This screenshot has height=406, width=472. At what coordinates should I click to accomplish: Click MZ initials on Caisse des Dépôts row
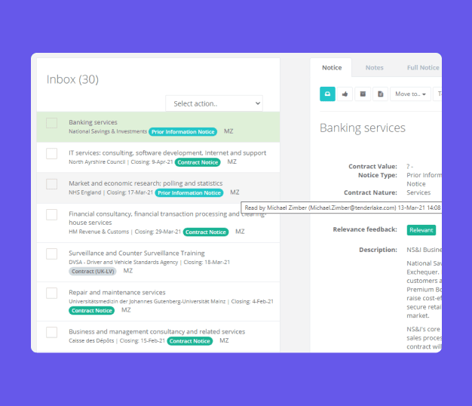(224, 340)
